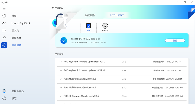The image size is (195, 104).
Task: Select the 最新 (2) download icon
Action: pyautogui.click(x=105, y=26)
